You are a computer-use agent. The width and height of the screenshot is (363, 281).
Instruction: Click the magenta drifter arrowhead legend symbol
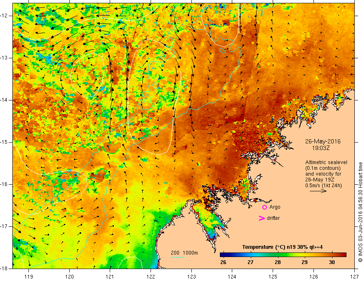click(x=262, y=218)
